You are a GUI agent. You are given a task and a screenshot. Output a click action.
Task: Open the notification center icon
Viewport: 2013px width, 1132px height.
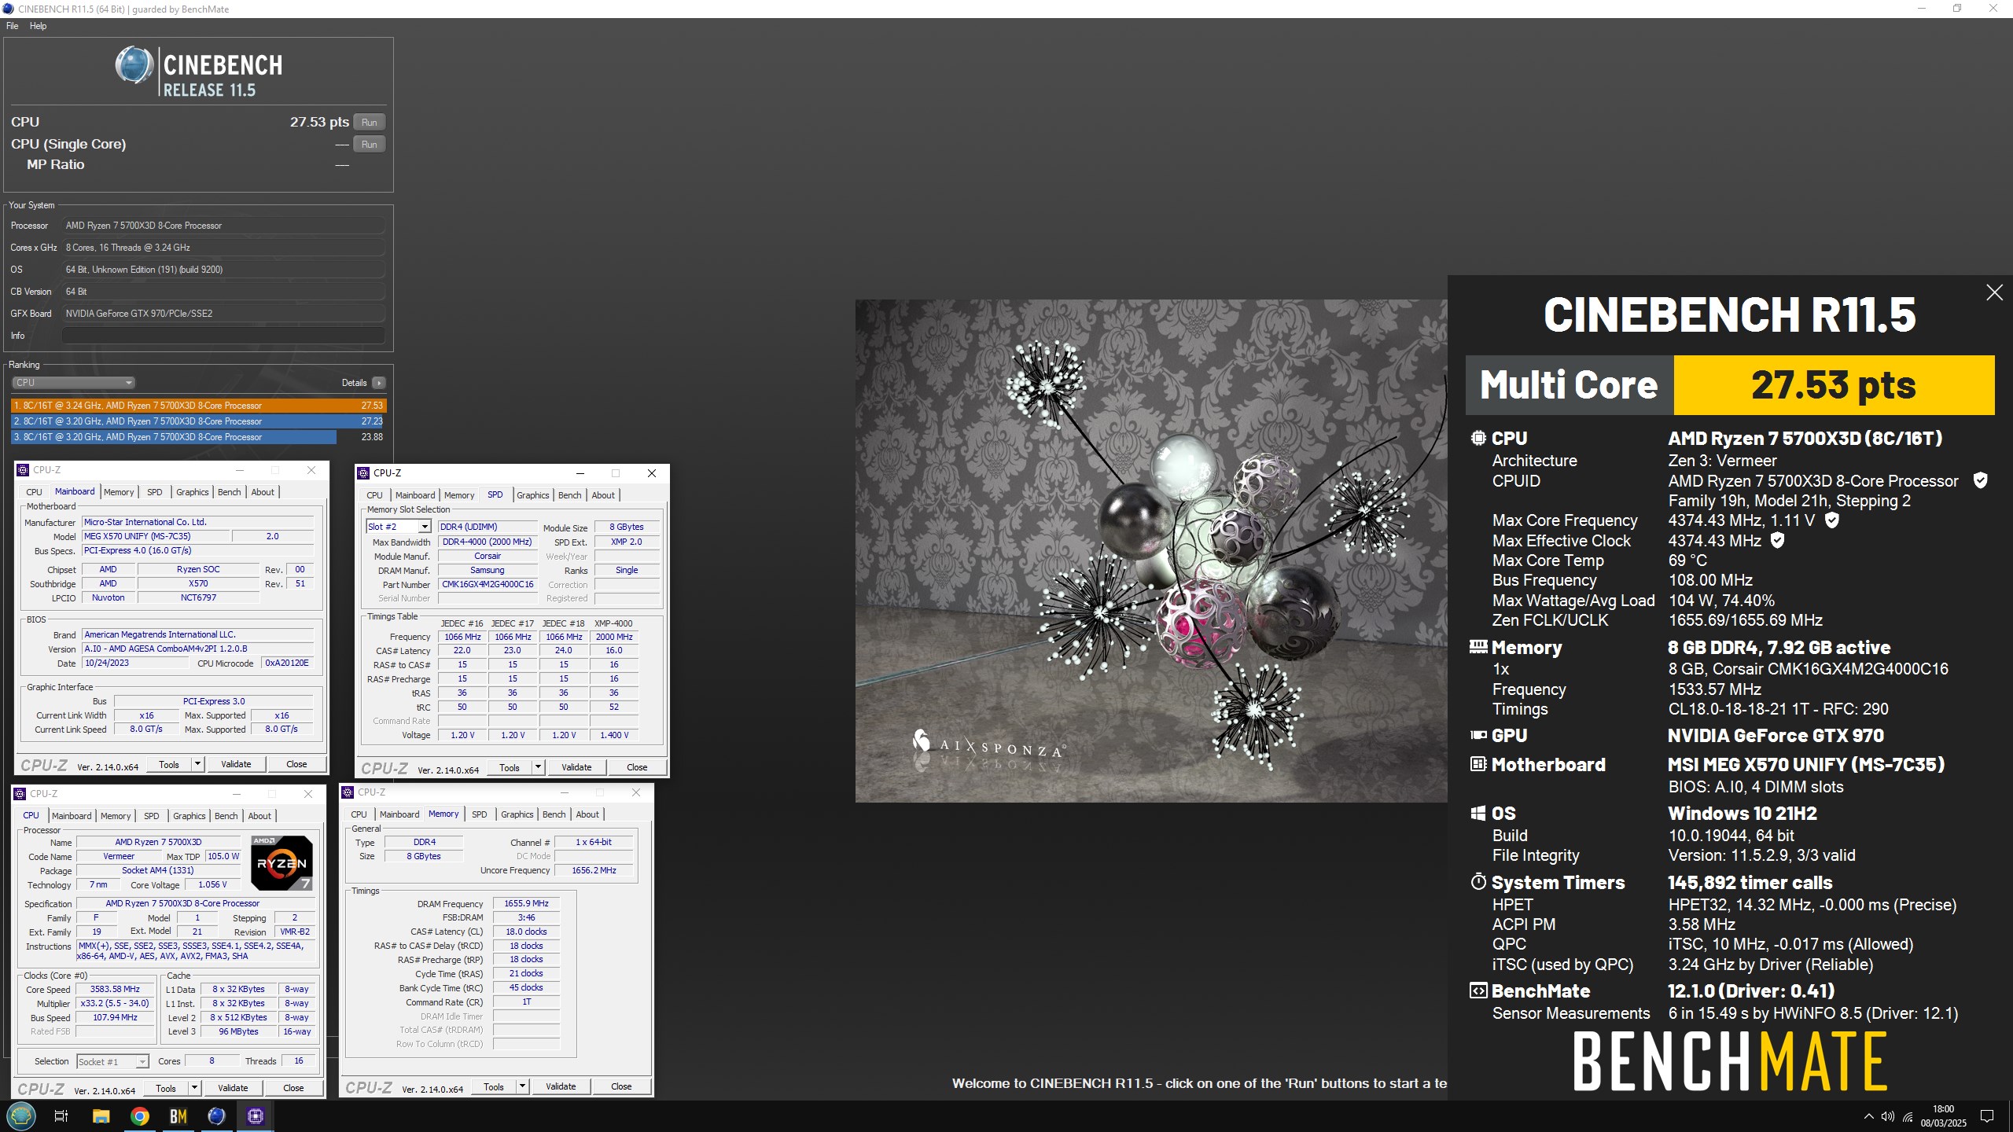(x=1987, y=1116)
